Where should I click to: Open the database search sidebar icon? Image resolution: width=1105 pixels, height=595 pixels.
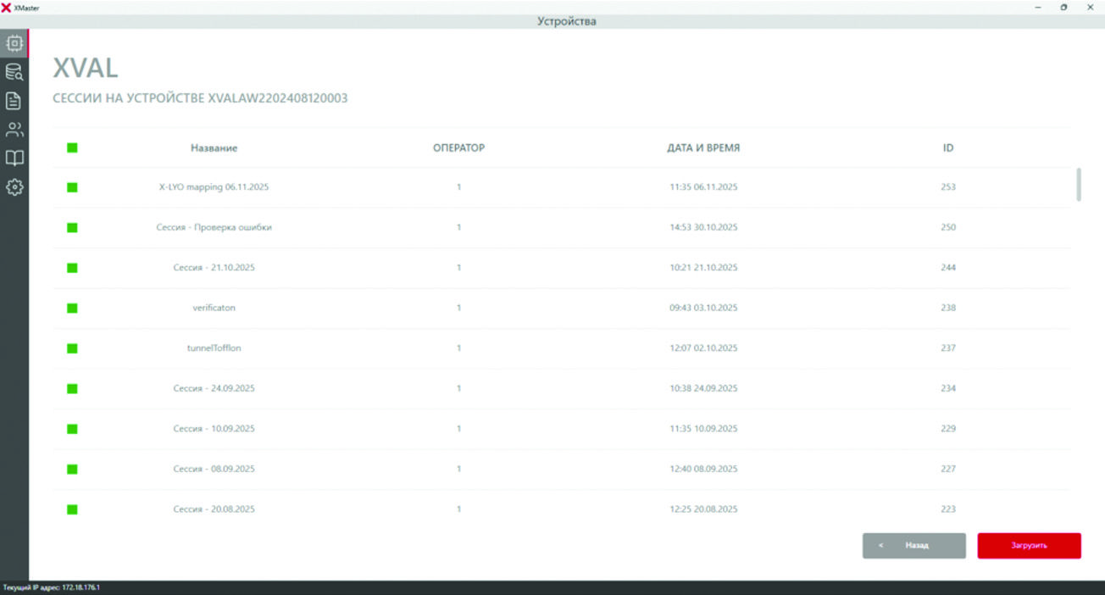tap(14, 73)
